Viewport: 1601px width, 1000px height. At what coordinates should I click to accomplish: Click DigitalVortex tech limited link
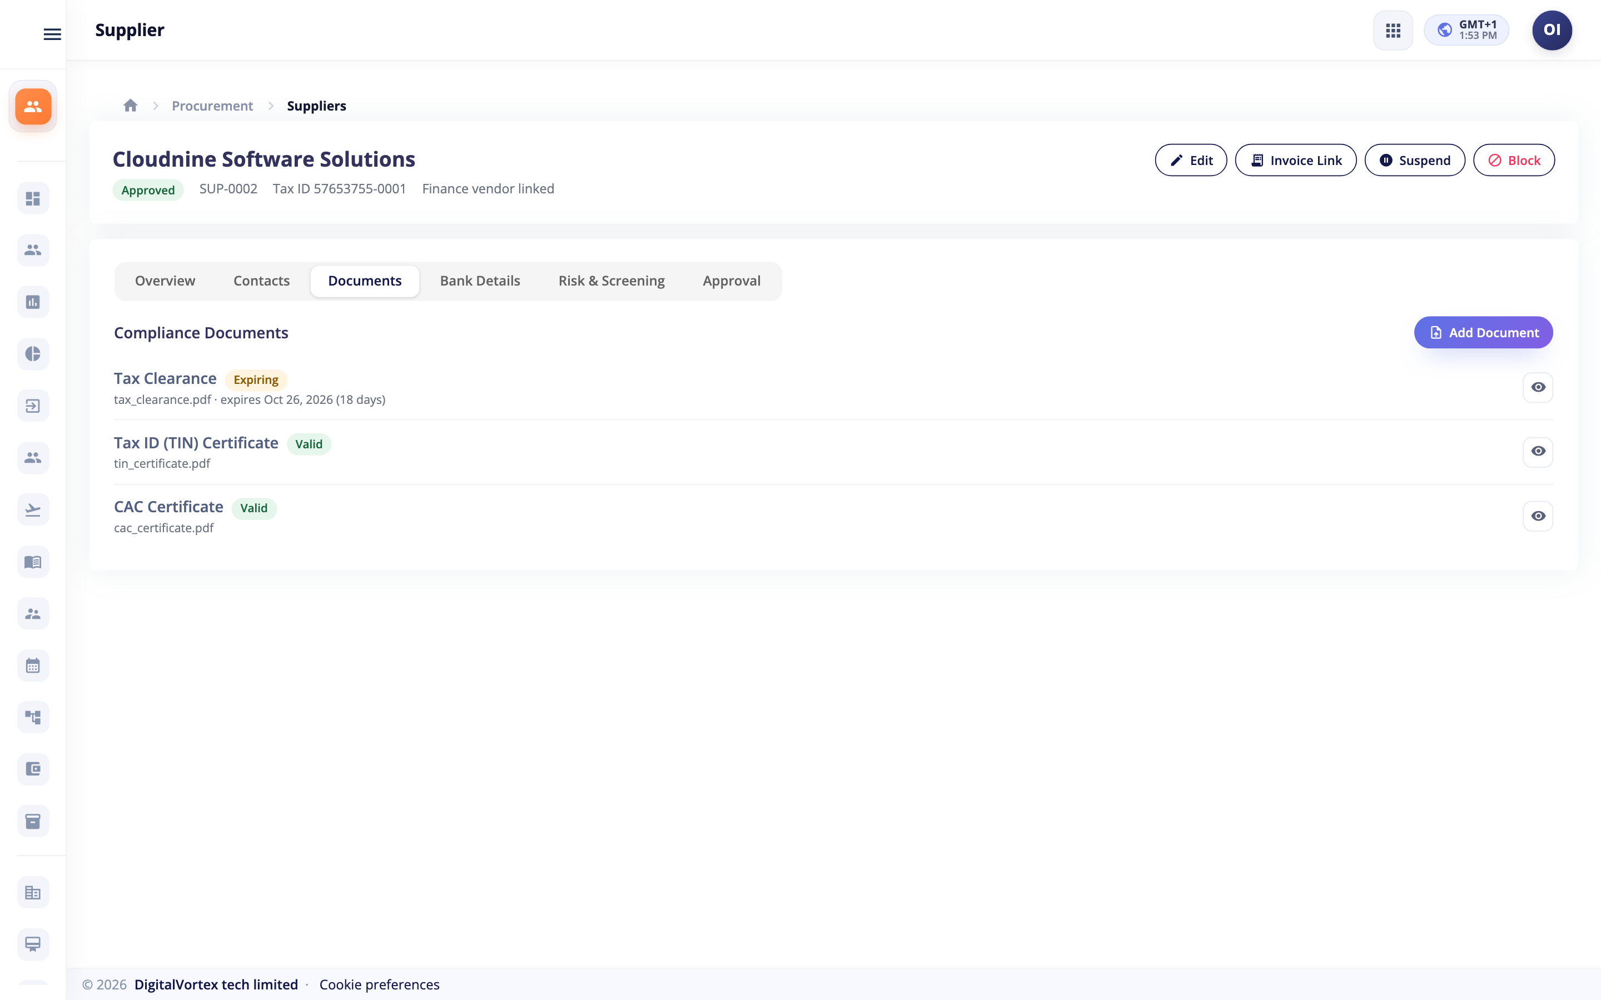pyautogui.click(x=216, y=984)
